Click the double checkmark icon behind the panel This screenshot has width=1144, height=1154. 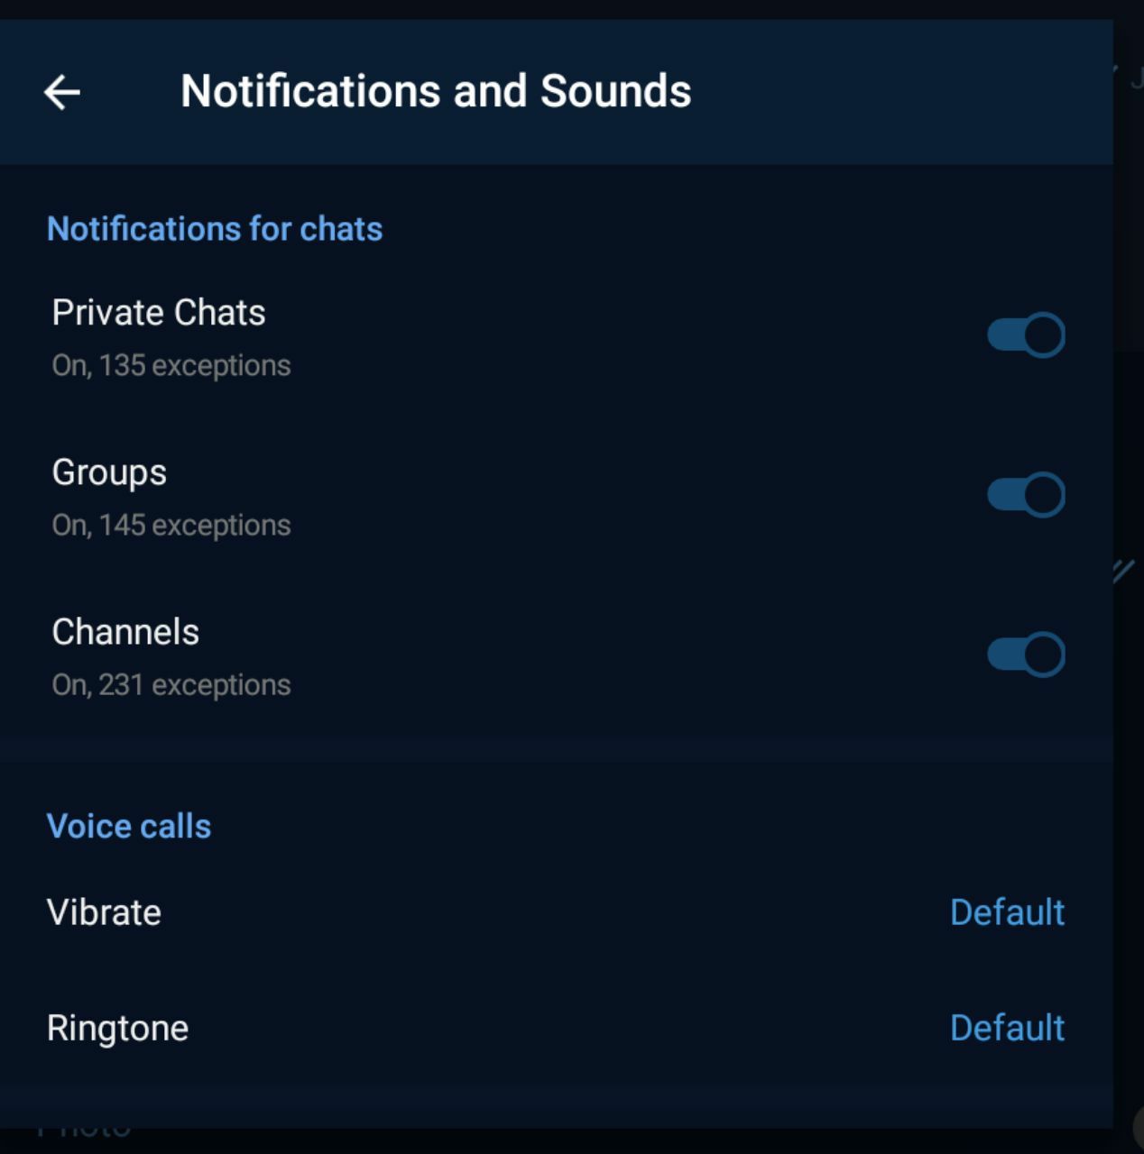(x=1124, y=571)
